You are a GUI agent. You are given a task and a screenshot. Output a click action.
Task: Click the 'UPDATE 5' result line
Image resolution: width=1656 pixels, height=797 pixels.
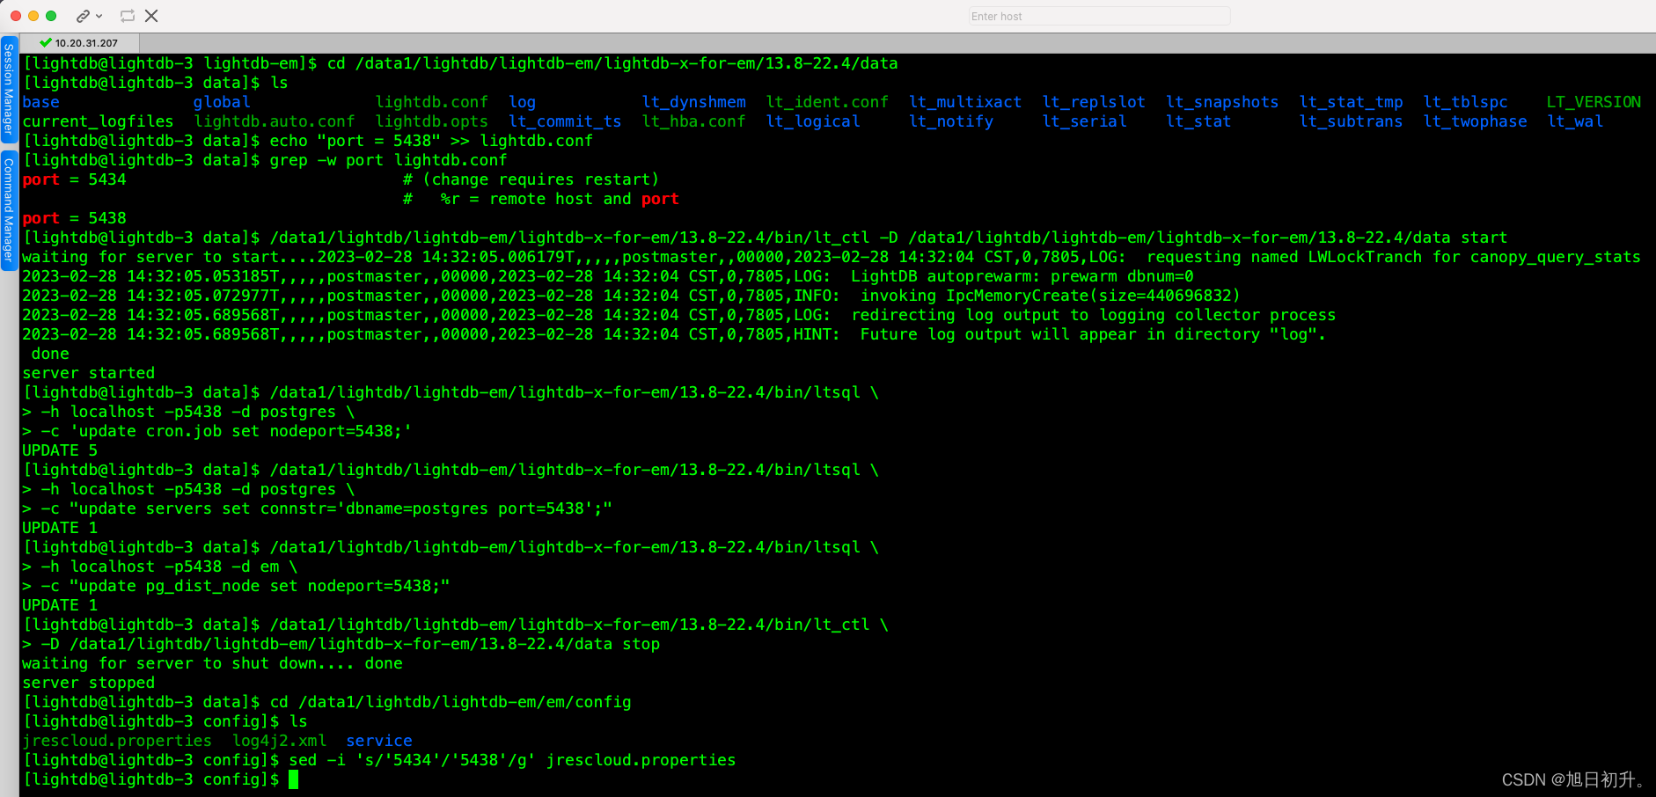tap(60, 450)
